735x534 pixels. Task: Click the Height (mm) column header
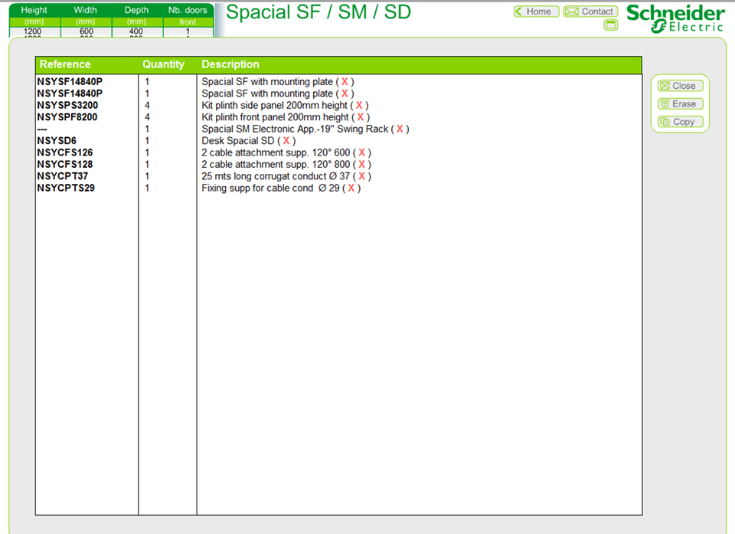tap(34, 15)
